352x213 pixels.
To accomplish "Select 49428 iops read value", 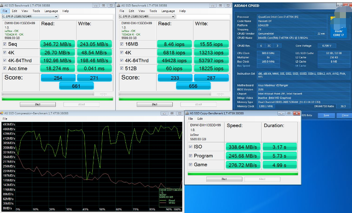I will [x=174, y=61].
